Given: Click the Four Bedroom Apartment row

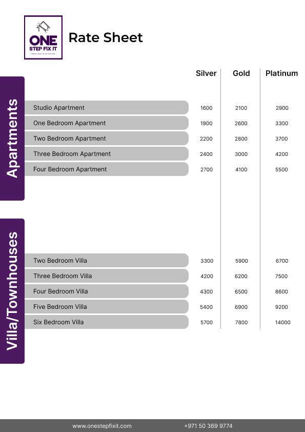Looking at the screenshot, I should 107,169.
